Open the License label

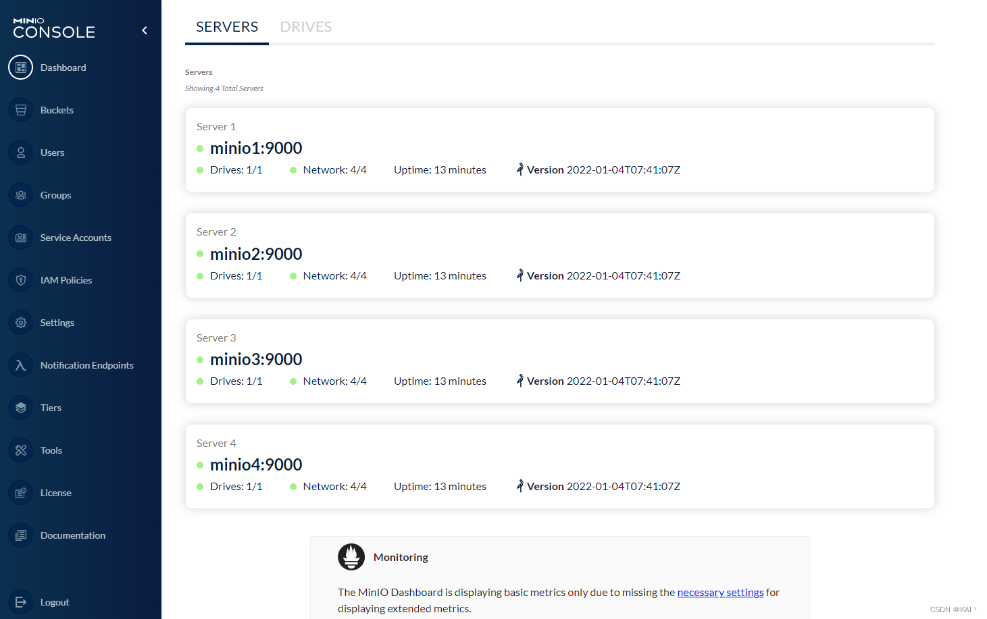point(56,493)
